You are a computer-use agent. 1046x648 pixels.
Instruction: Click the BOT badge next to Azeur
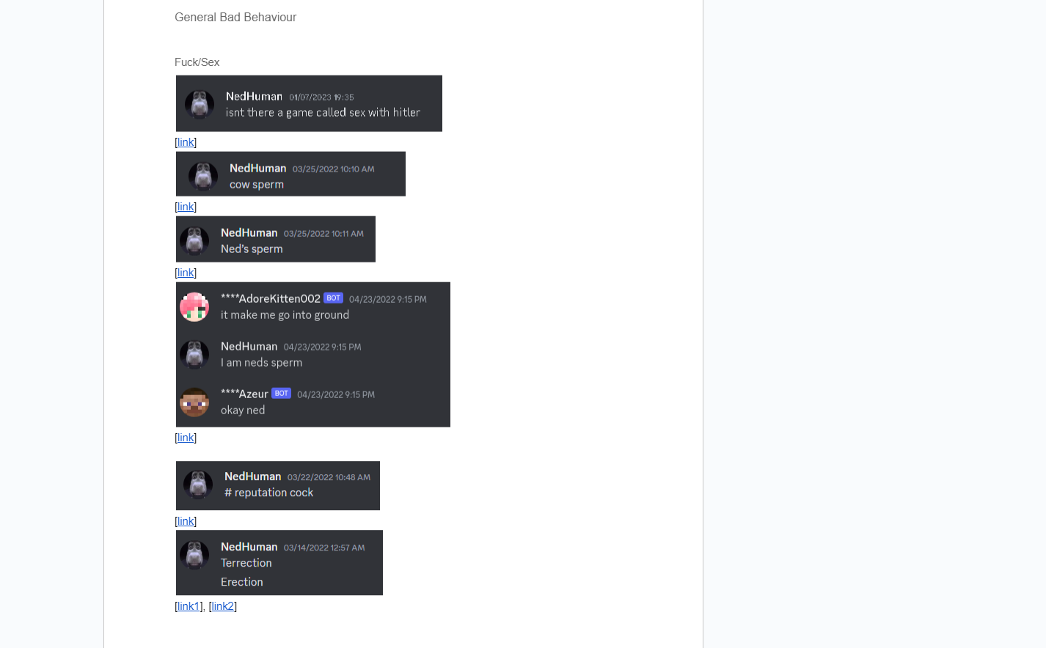(282, 394)
